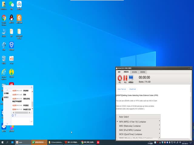Open the QQ penguin desktop icon
This screenshot has height=145, width=194.
(12, 18)
